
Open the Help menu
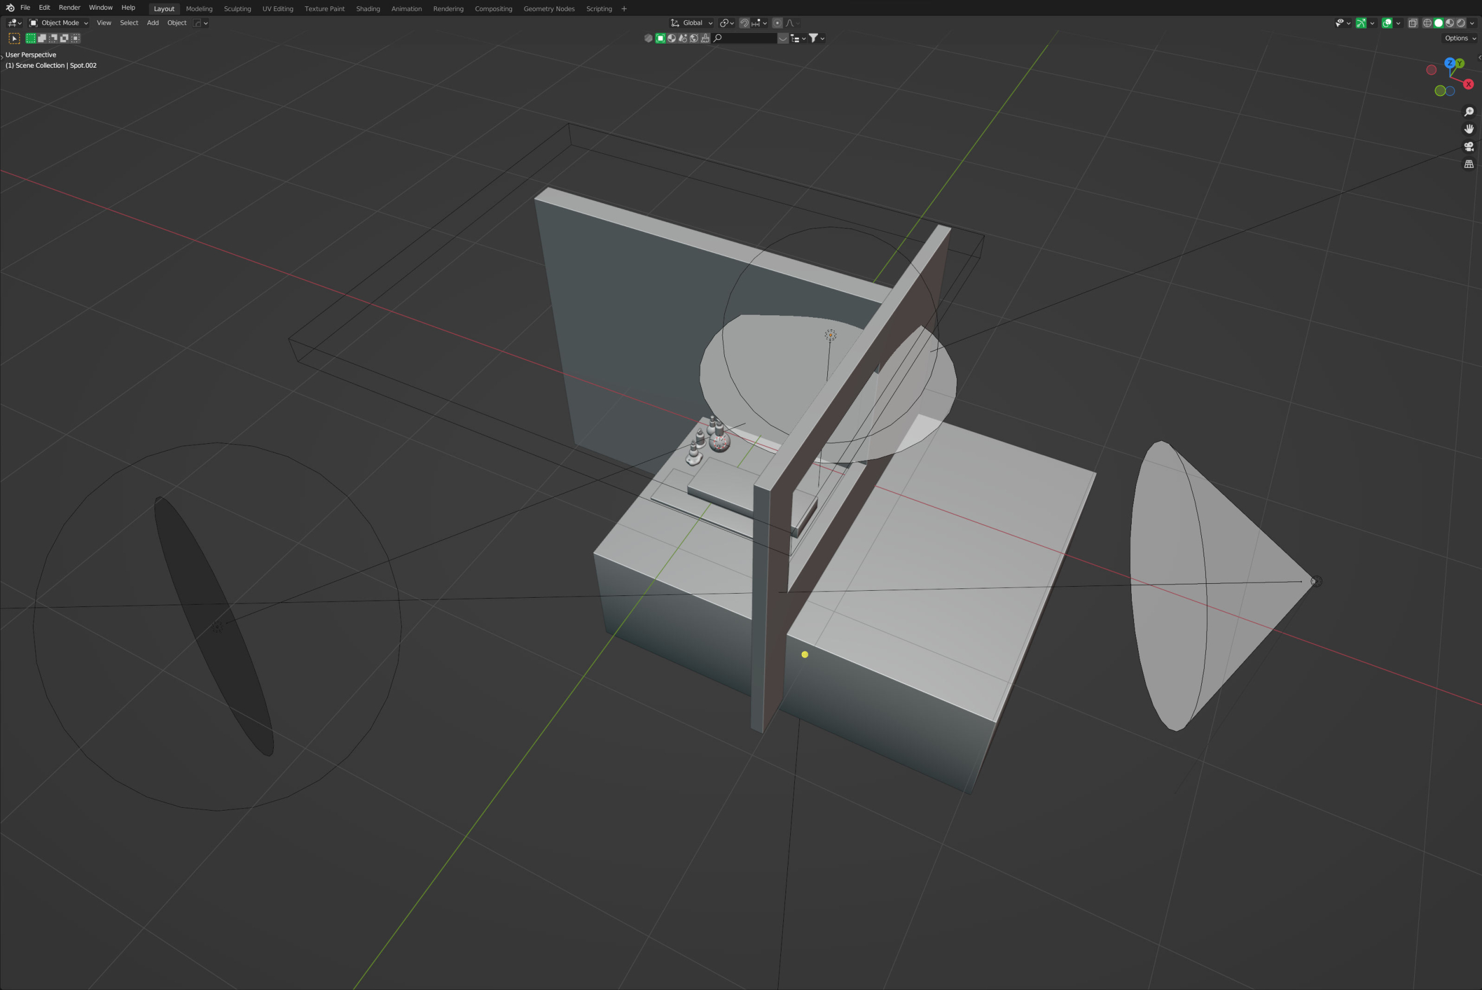click(129, 8)
